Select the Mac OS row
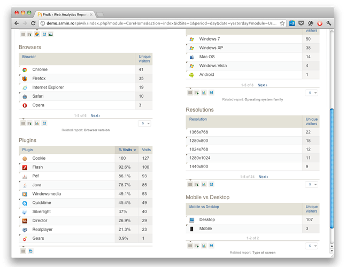 pyautogui.click(x=252, y=57)
